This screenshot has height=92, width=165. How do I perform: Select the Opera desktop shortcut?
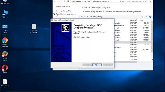click(x=5, y=69)
